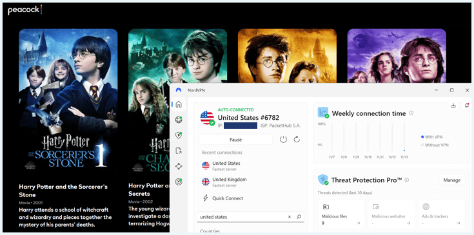Screen dimensions: 474x235
Task: Click the 11/7 bar in weekly chart
Action: pyautogui.click(x=331, y=137)
